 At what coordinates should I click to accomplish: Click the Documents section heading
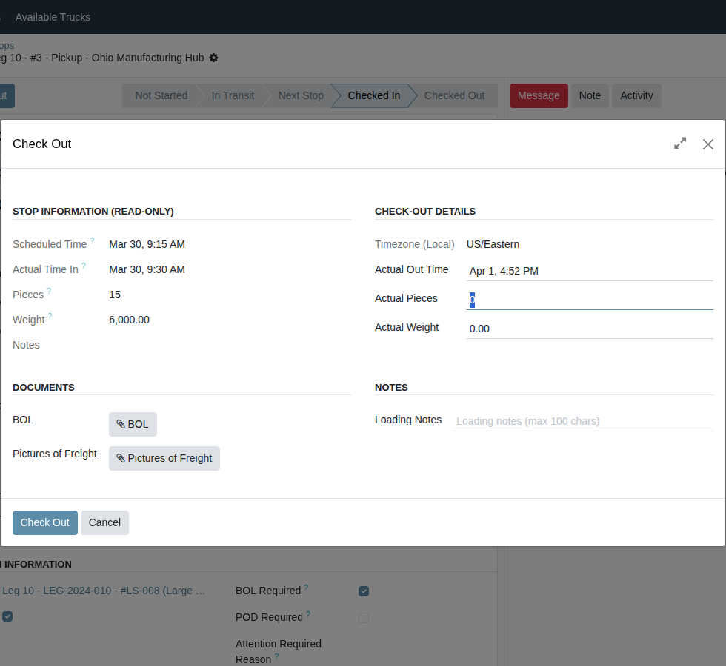click(44, 388)
